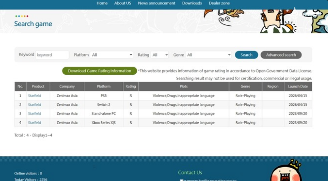This screenshot has height=181, width=328.
Task: Click Today Visitors 2256 text
Action: (31, 179)
